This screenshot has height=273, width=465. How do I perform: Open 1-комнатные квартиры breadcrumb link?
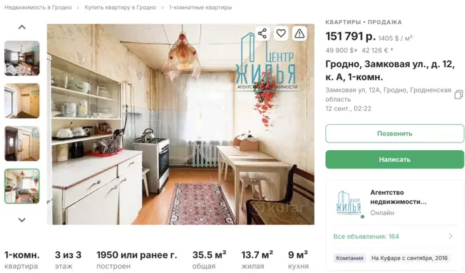(201, 8)
